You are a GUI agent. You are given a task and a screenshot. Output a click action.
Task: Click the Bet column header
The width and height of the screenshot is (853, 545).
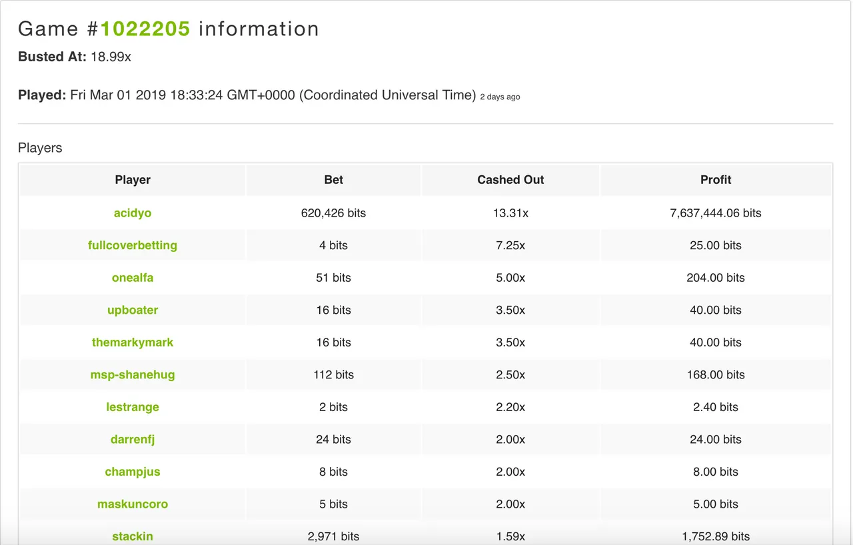(x=334, y=180)
